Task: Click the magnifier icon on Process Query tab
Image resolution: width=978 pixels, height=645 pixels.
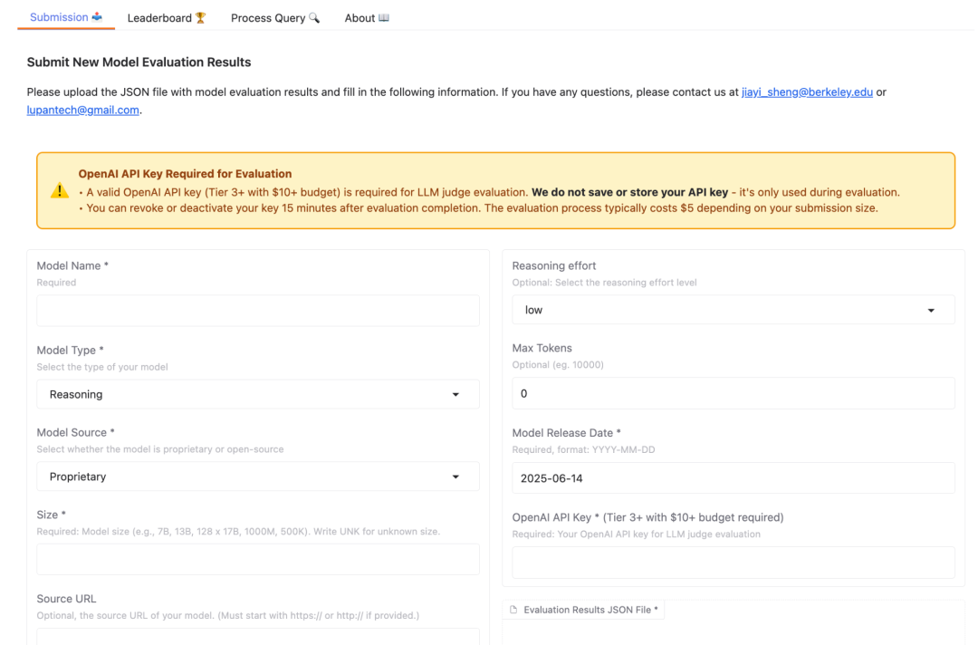Action: coord(314,18)
